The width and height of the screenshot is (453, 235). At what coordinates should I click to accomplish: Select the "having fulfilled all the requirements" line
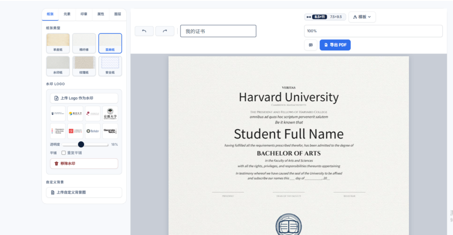coord(288,146)
